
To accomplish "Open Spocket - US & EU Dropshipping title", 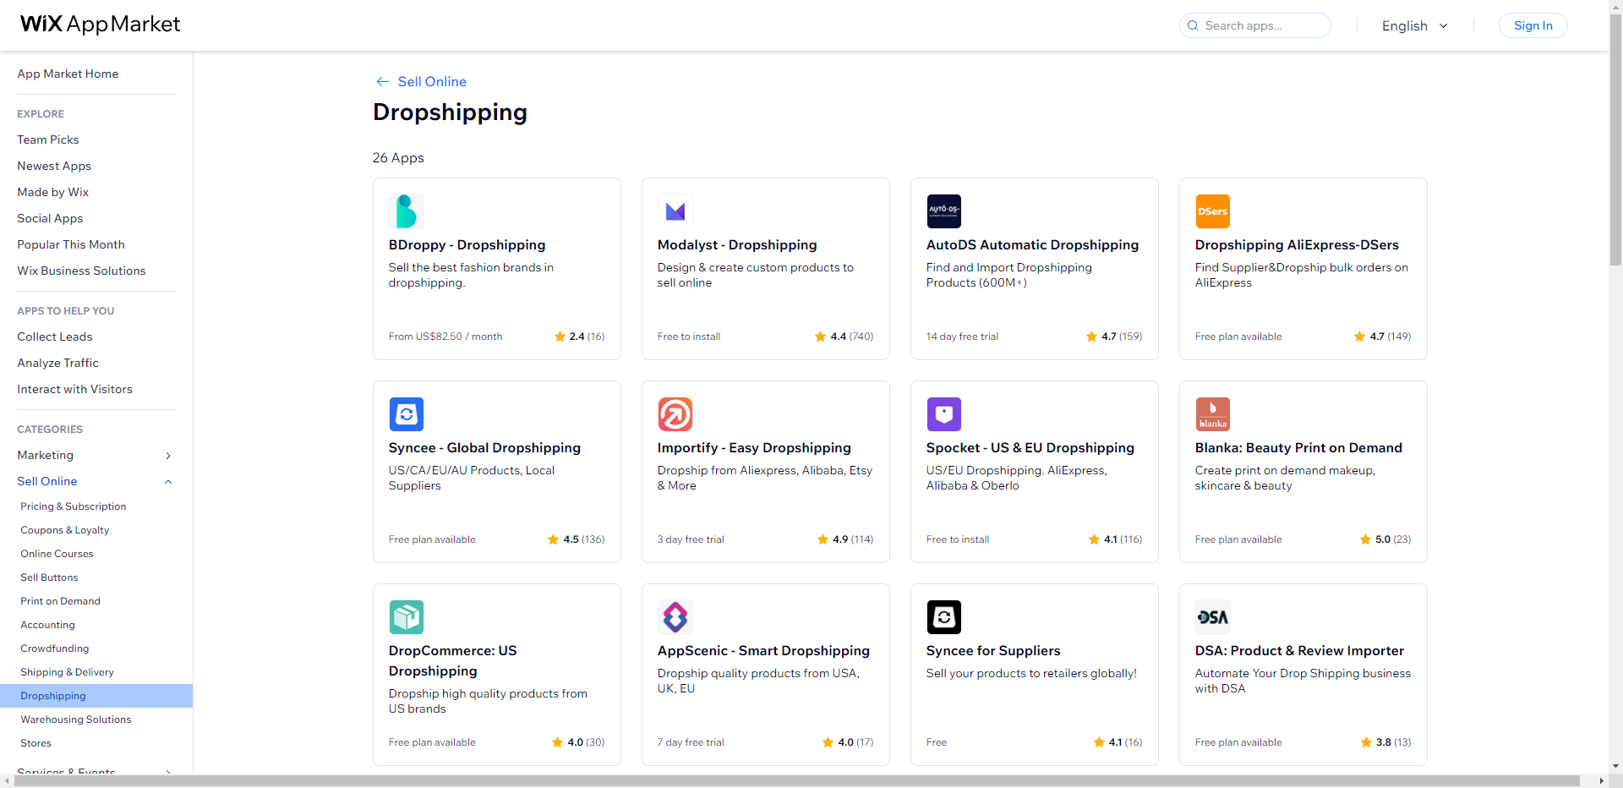I will click(1030, 448).
